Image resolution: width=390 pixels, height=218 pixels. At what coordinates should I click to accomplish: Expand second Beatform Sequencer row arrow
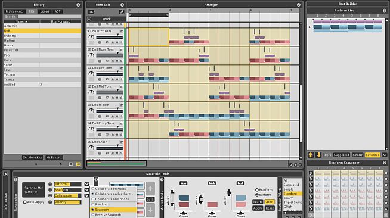311,179
